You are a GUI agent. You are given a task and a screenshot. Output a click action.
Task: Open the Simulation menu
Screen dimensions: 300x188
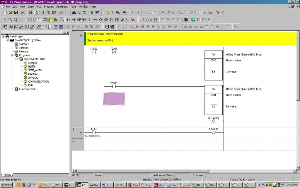click(62, 6)
